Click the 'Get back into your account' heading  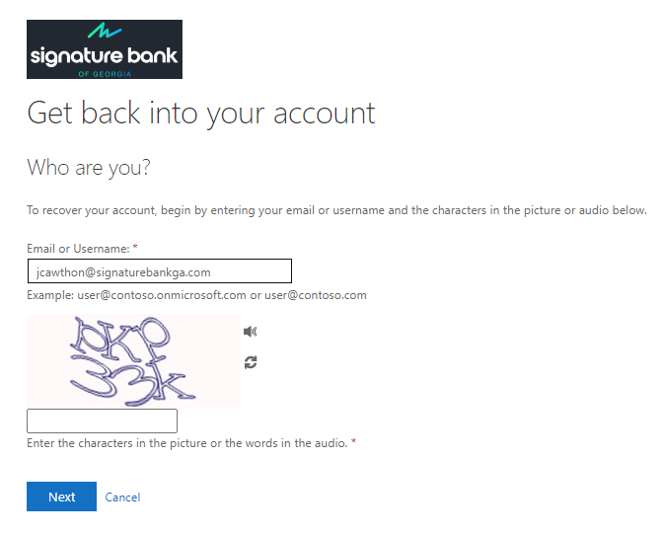201,114
